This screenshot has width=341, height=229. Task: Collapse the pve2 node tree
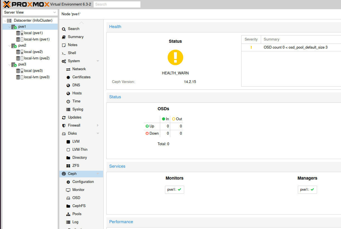coord(9,46)
